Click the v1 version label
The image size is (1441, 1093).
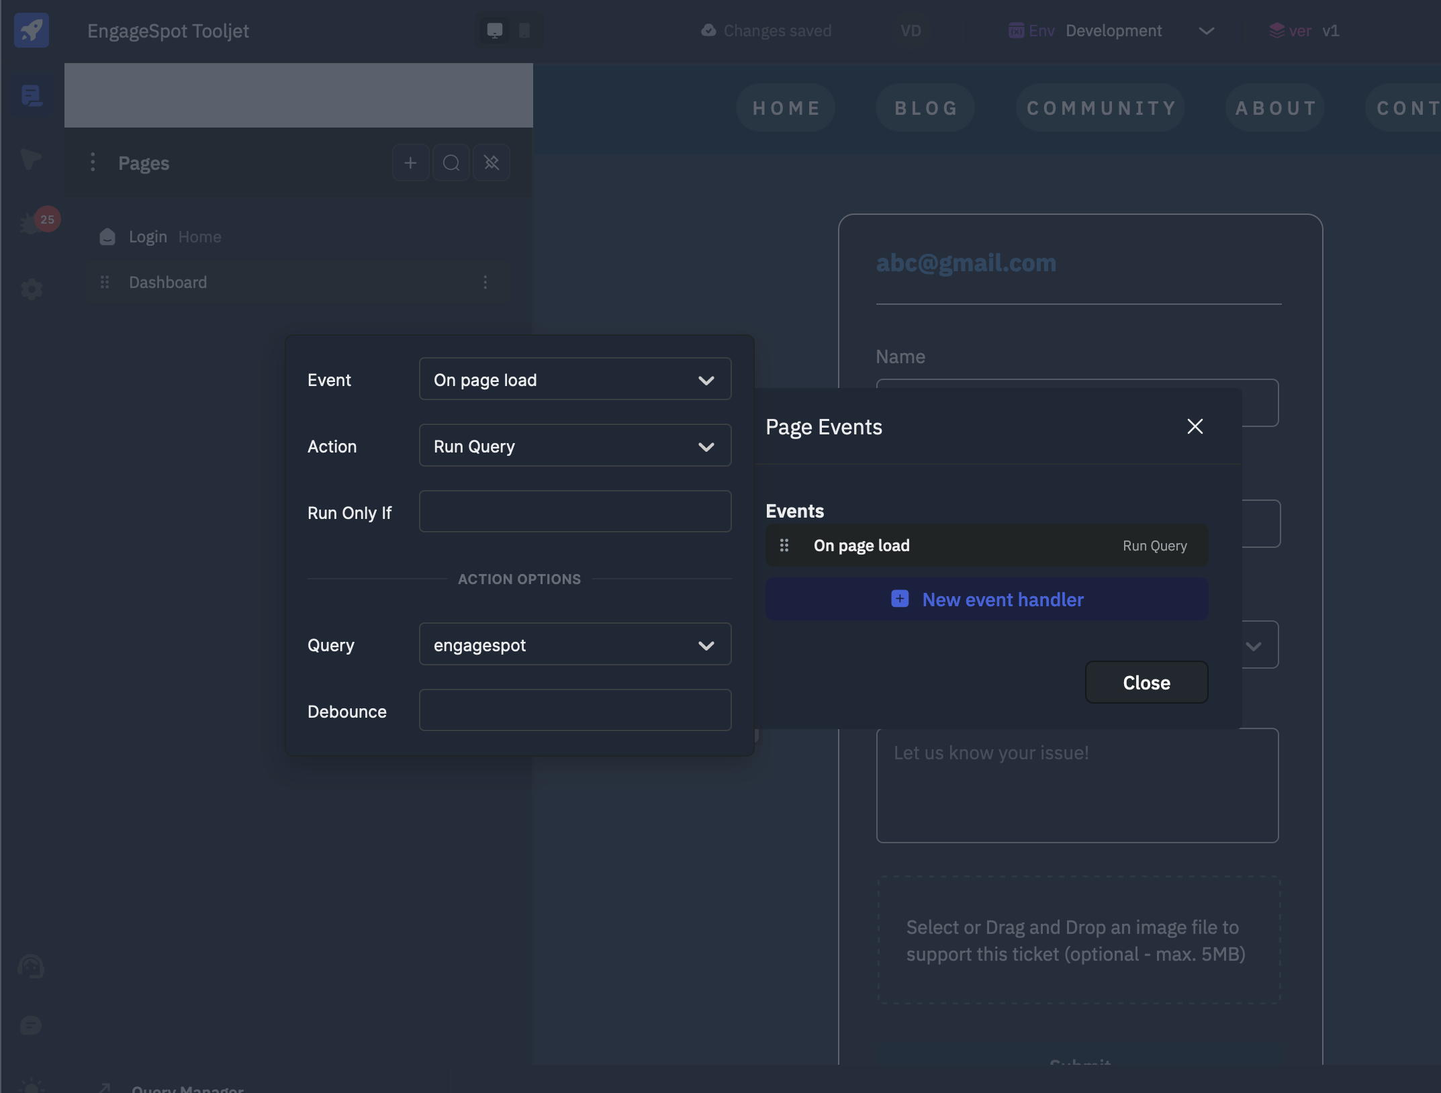(1330, 31)
